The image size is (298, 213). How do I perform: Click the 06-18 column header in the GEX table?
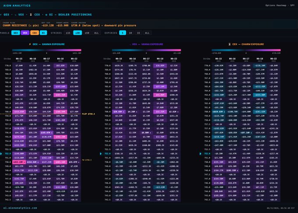click(60, 59)
